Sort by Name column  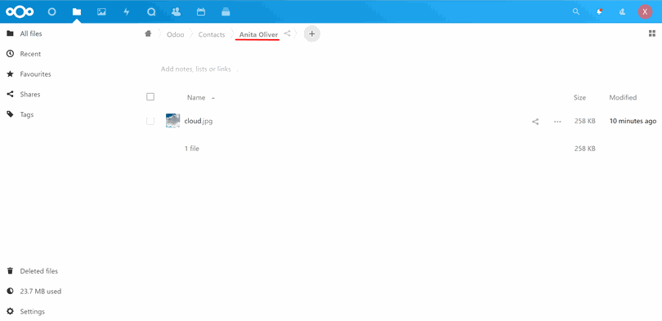(196, 97)
